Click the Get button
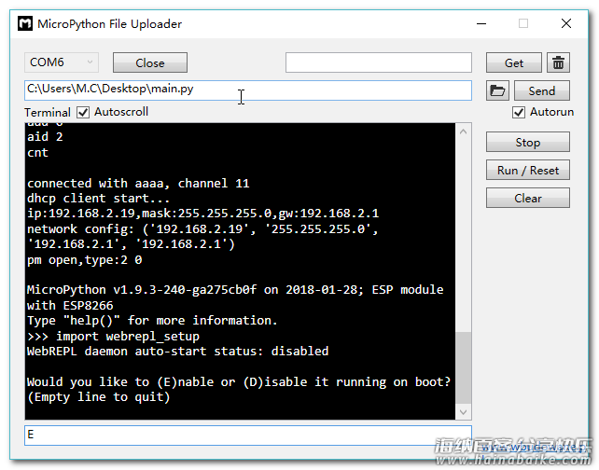Viewport: 599px width, 470px height. [x=514, y=62]
